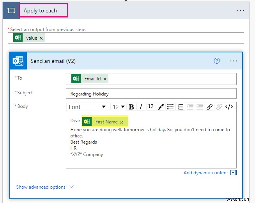Remove the value token from the output field
Screen dimensions: 255x203
41,38
